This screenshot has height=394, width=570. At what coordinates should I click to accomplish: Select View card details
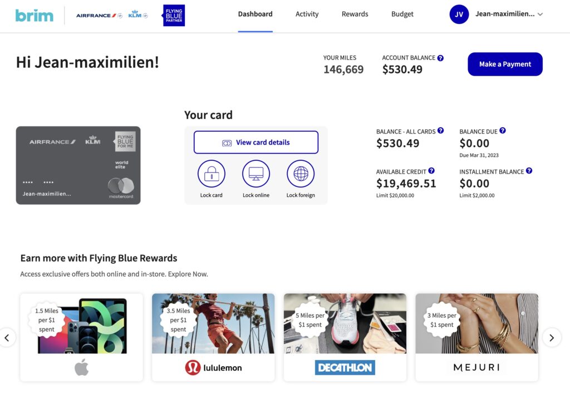tap(255, 142)
